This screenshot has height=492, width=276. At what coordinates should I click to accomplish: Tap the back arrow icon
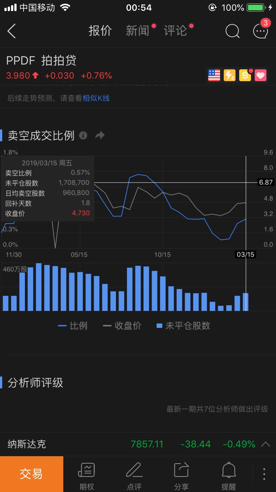click(12, 31)
